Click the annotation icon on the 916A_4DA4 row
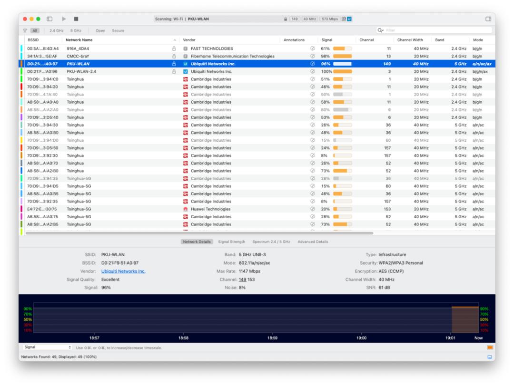This screenshot has width=514, height=386. (312, 48)
